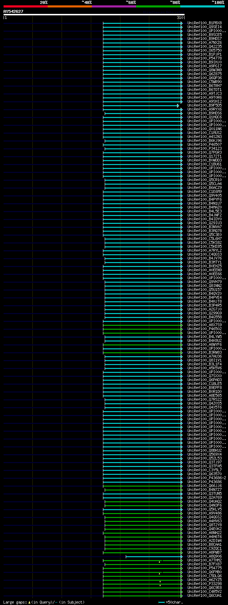Click the arrowhead ending the B9F5D5 alignment

click(x=178, y=106)
